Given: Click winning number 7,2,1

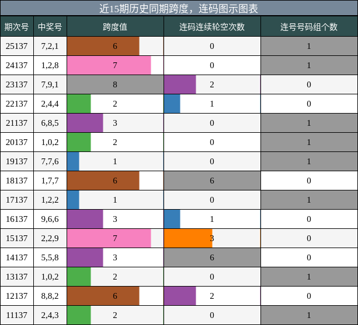Looking at the screenshot, I should pyautogui.click(x=50, y=46).
